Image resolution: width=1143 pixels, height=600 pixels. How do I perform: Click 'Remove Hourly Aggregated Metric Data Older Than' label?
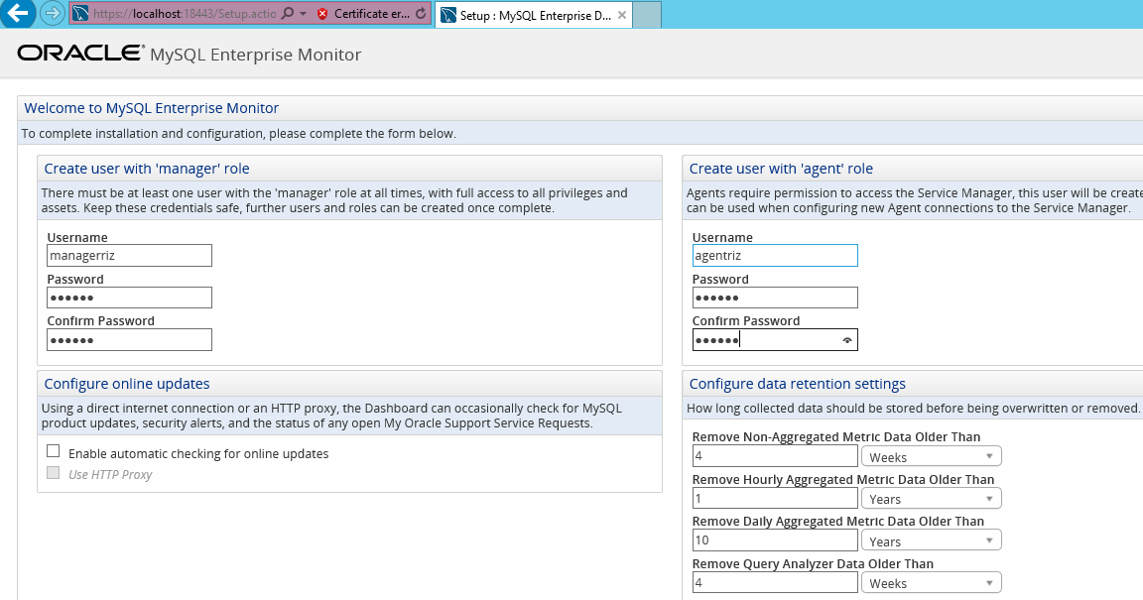click(x=843, y=479)
